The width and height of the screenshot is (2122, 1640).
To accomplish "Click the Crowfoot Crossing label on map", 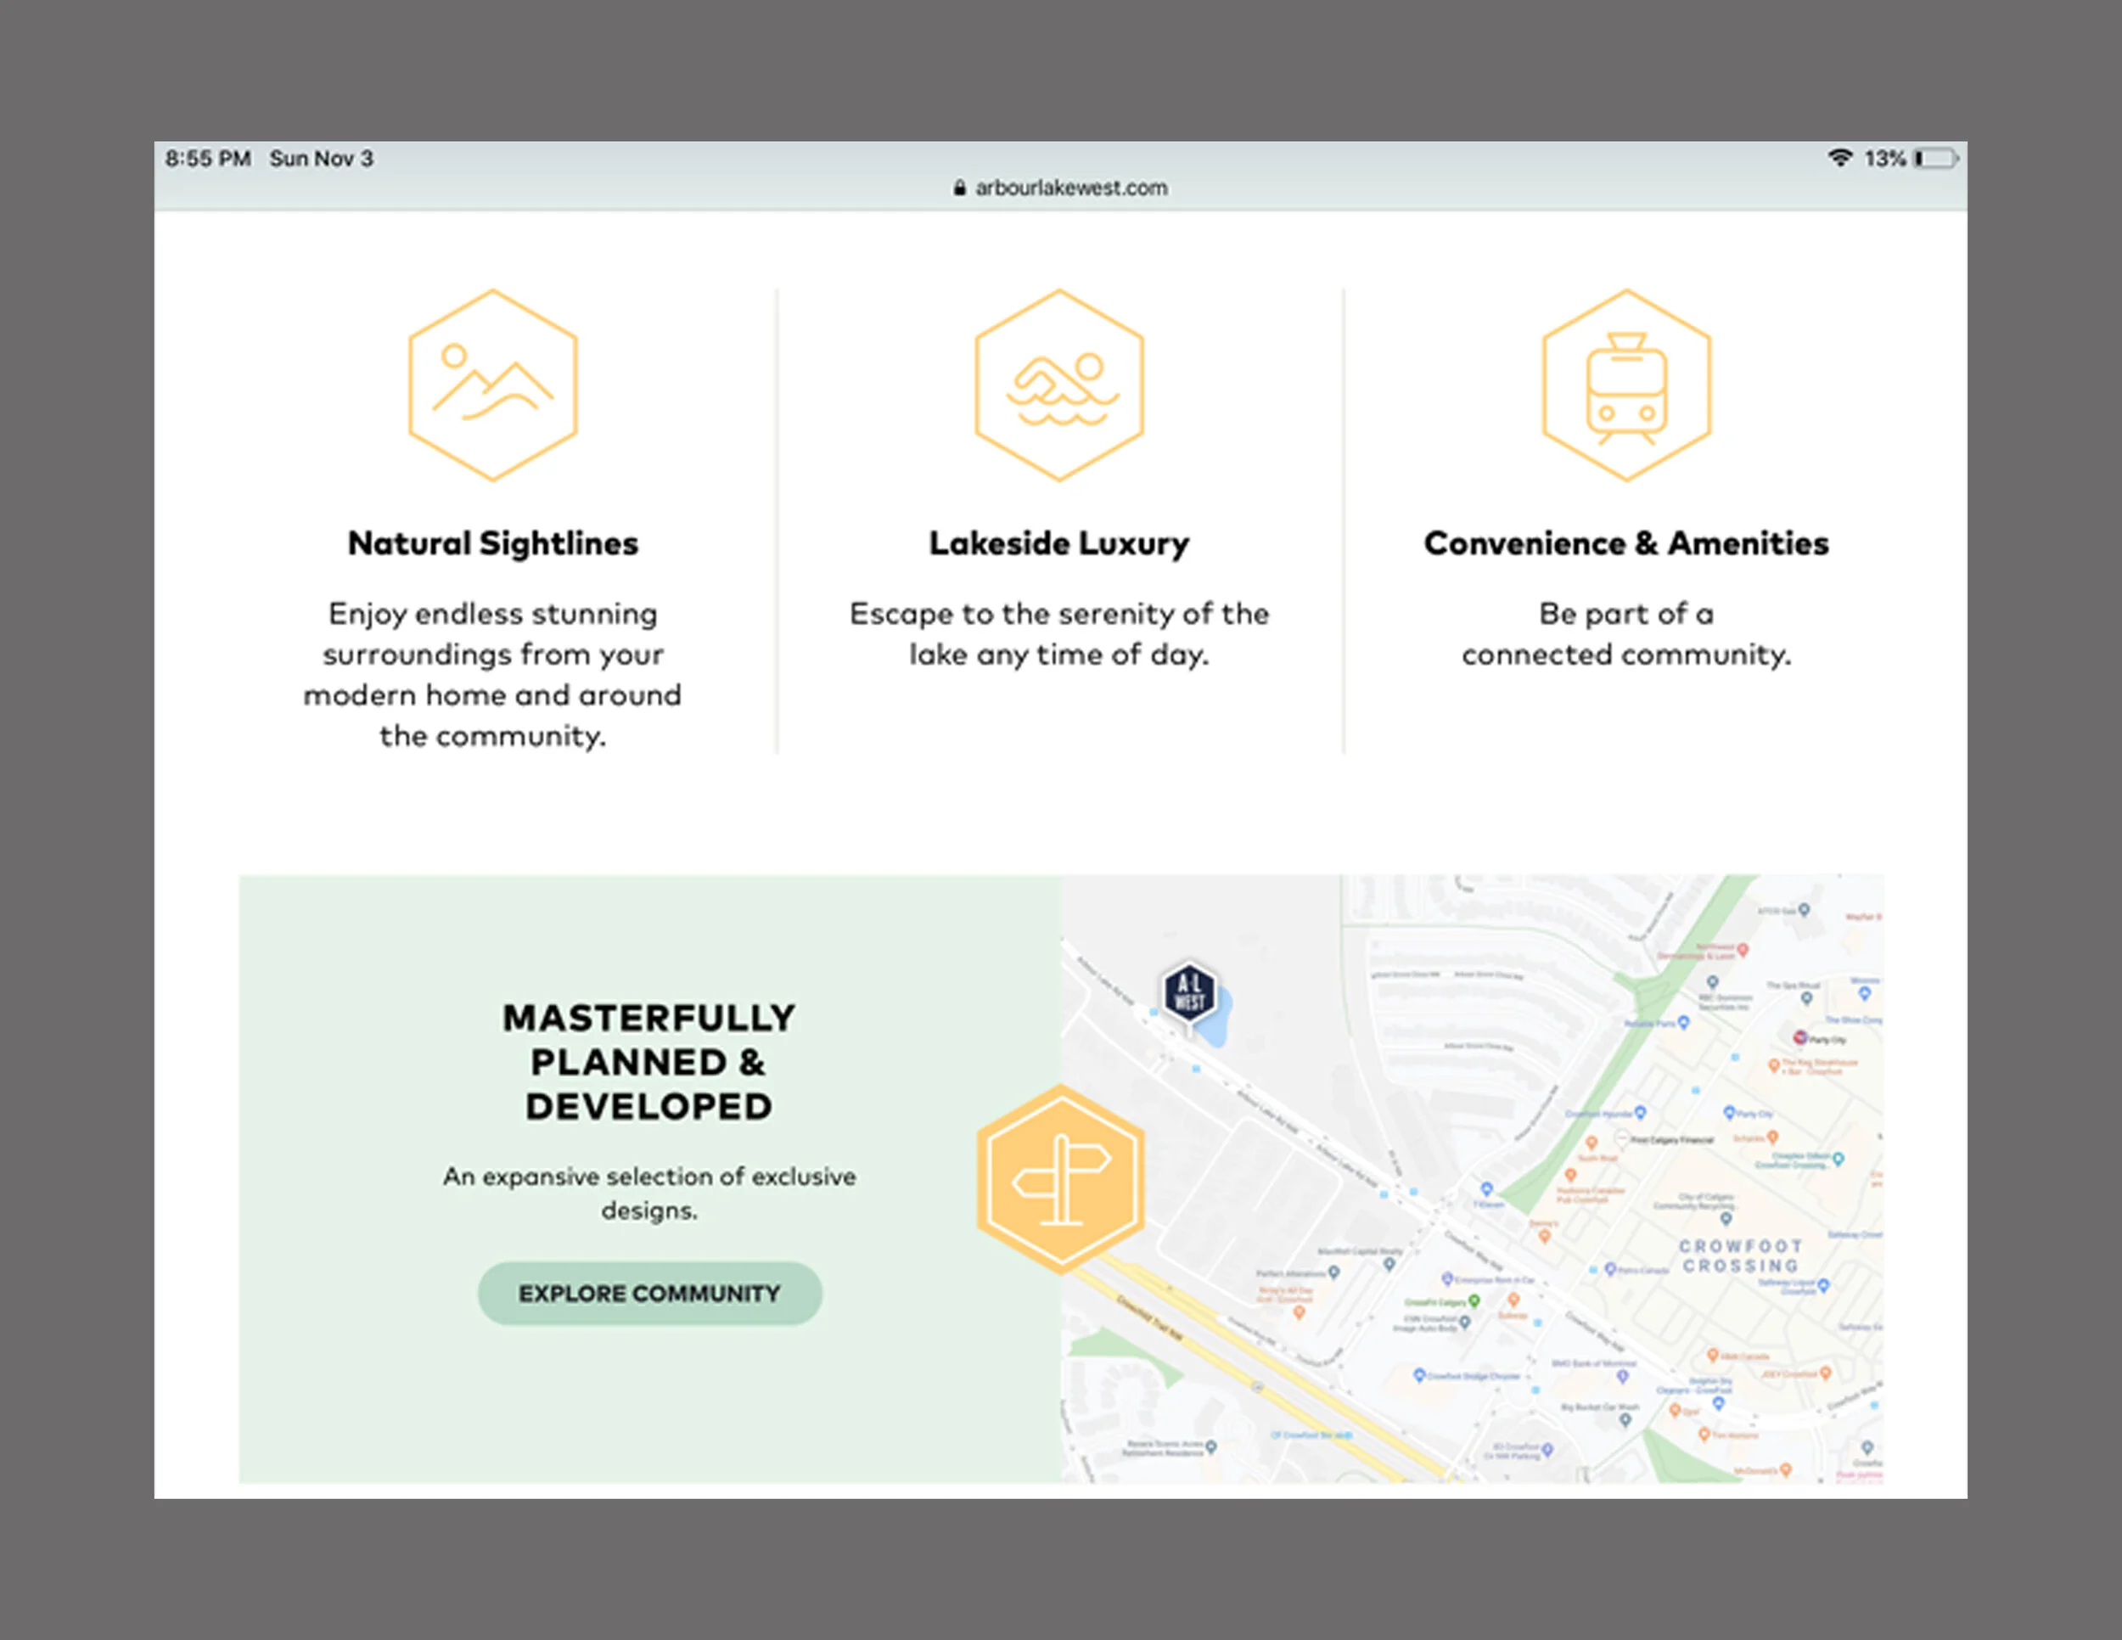I will tap(1740, 1256).
